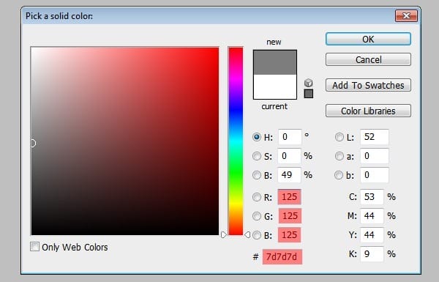Screen dimensions: 439x282
Task: Select the L lightness radio button
Action: pyautogui.click(x=339, y=137)
